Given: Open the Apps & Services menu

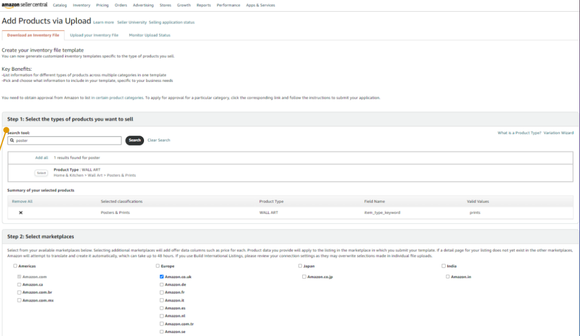Looking at the screenshot, I should pyautogui.click(x=260, y=5).
